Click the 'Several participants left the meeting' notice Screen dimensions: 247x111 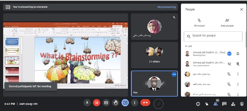31,86
